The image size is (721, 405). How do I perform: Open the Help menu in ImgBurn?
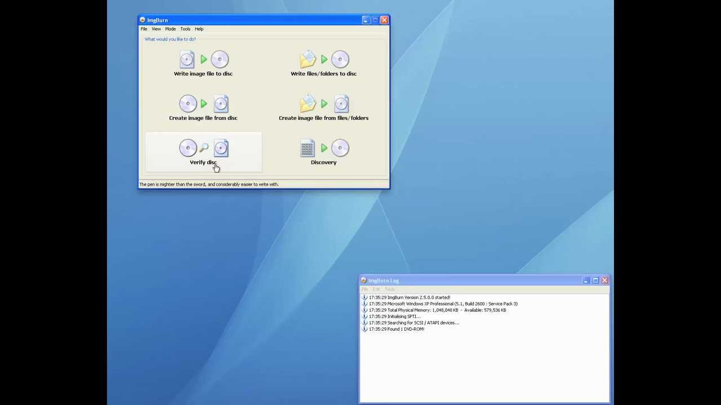coord(199,29)
